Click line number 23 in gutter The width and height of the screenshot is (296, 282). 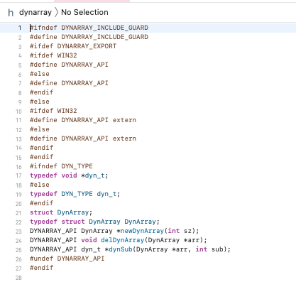[18, 231]
